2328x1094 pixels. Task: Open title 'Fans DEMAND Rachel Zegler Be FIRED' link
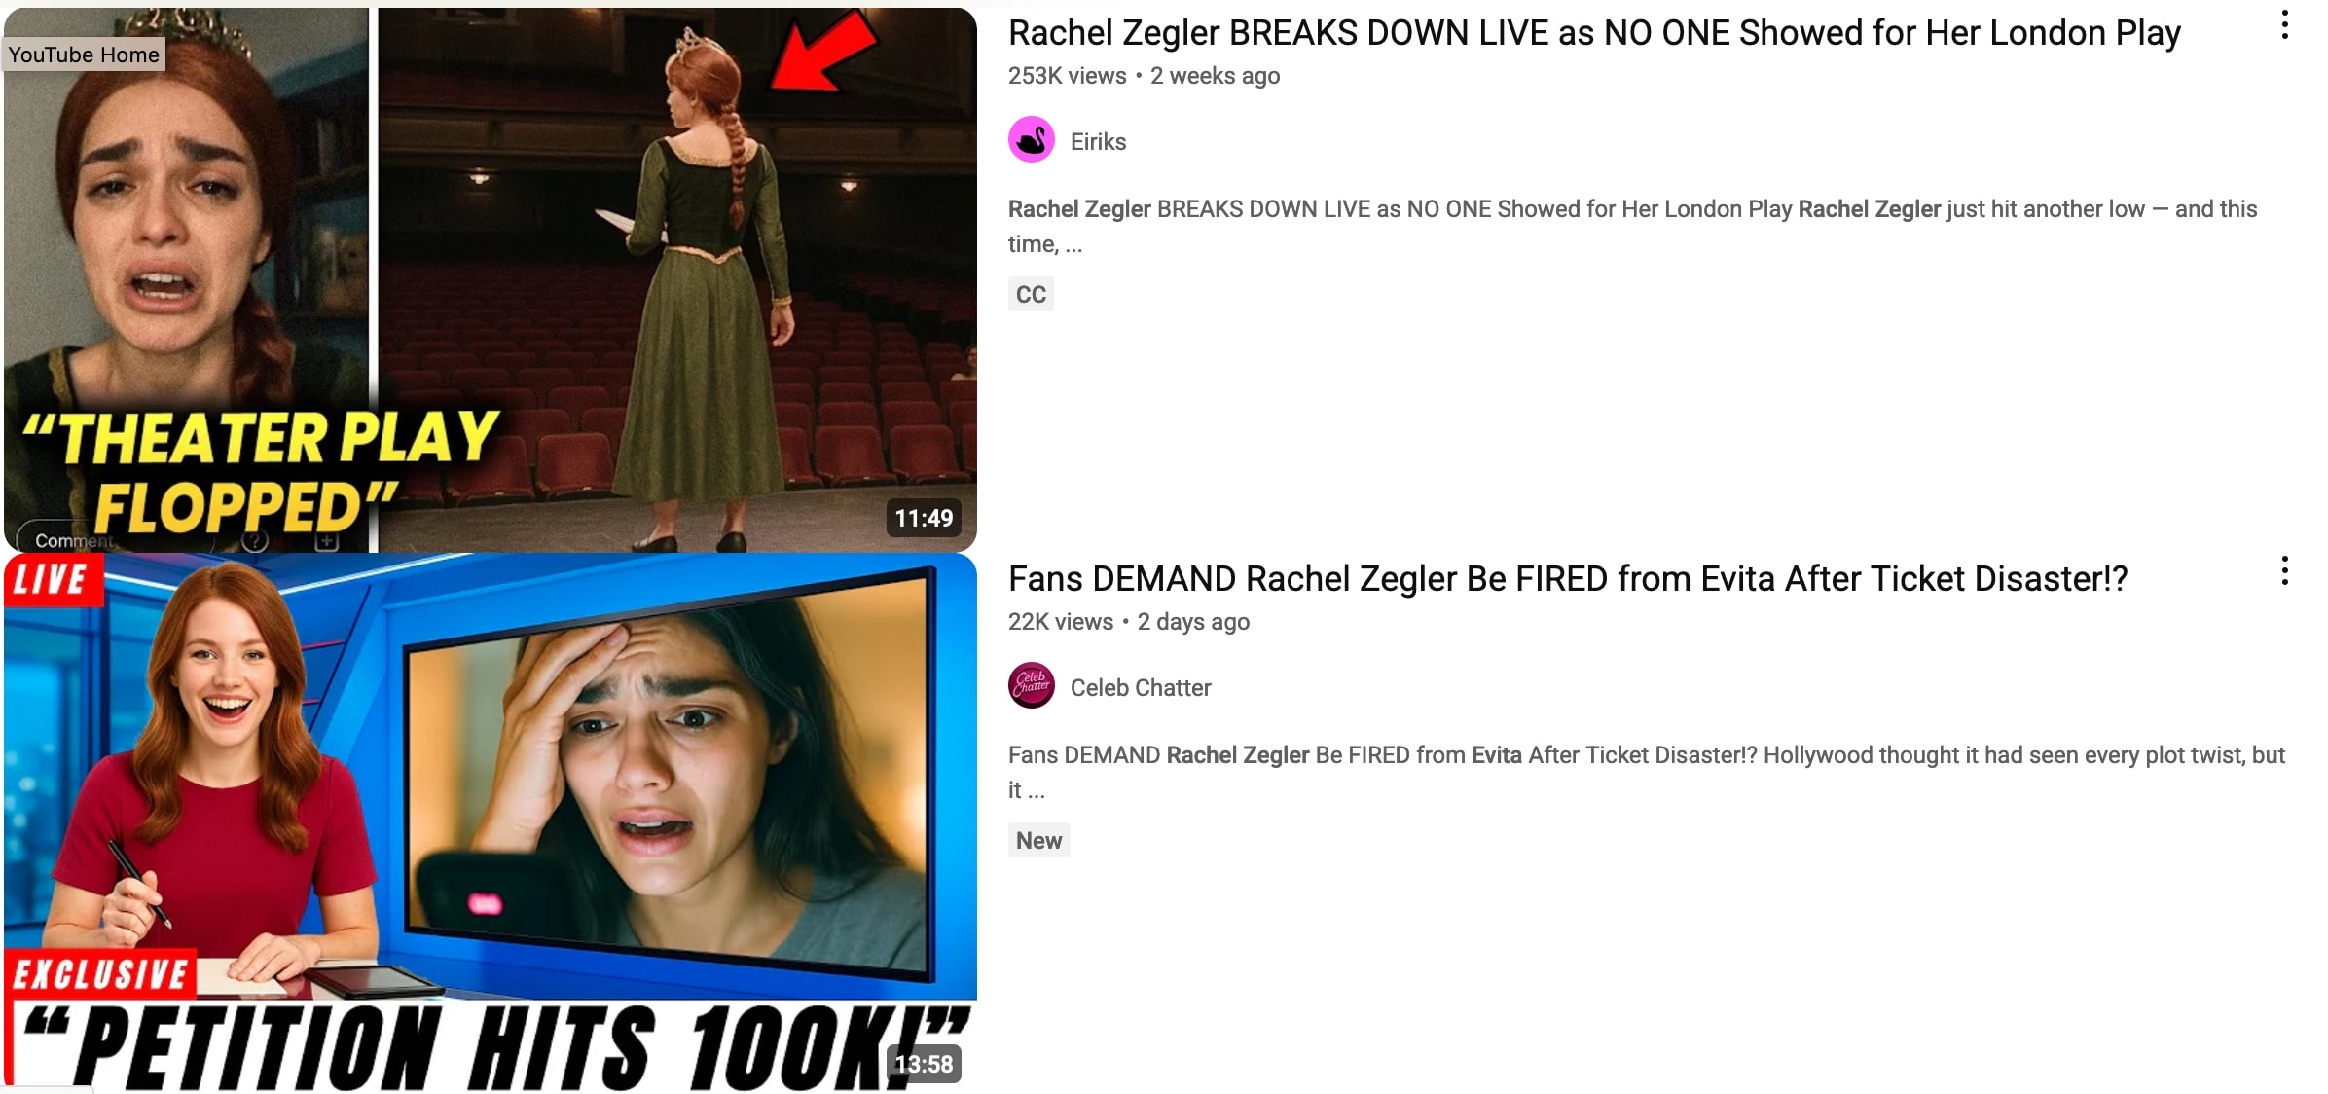[1568, 579]
